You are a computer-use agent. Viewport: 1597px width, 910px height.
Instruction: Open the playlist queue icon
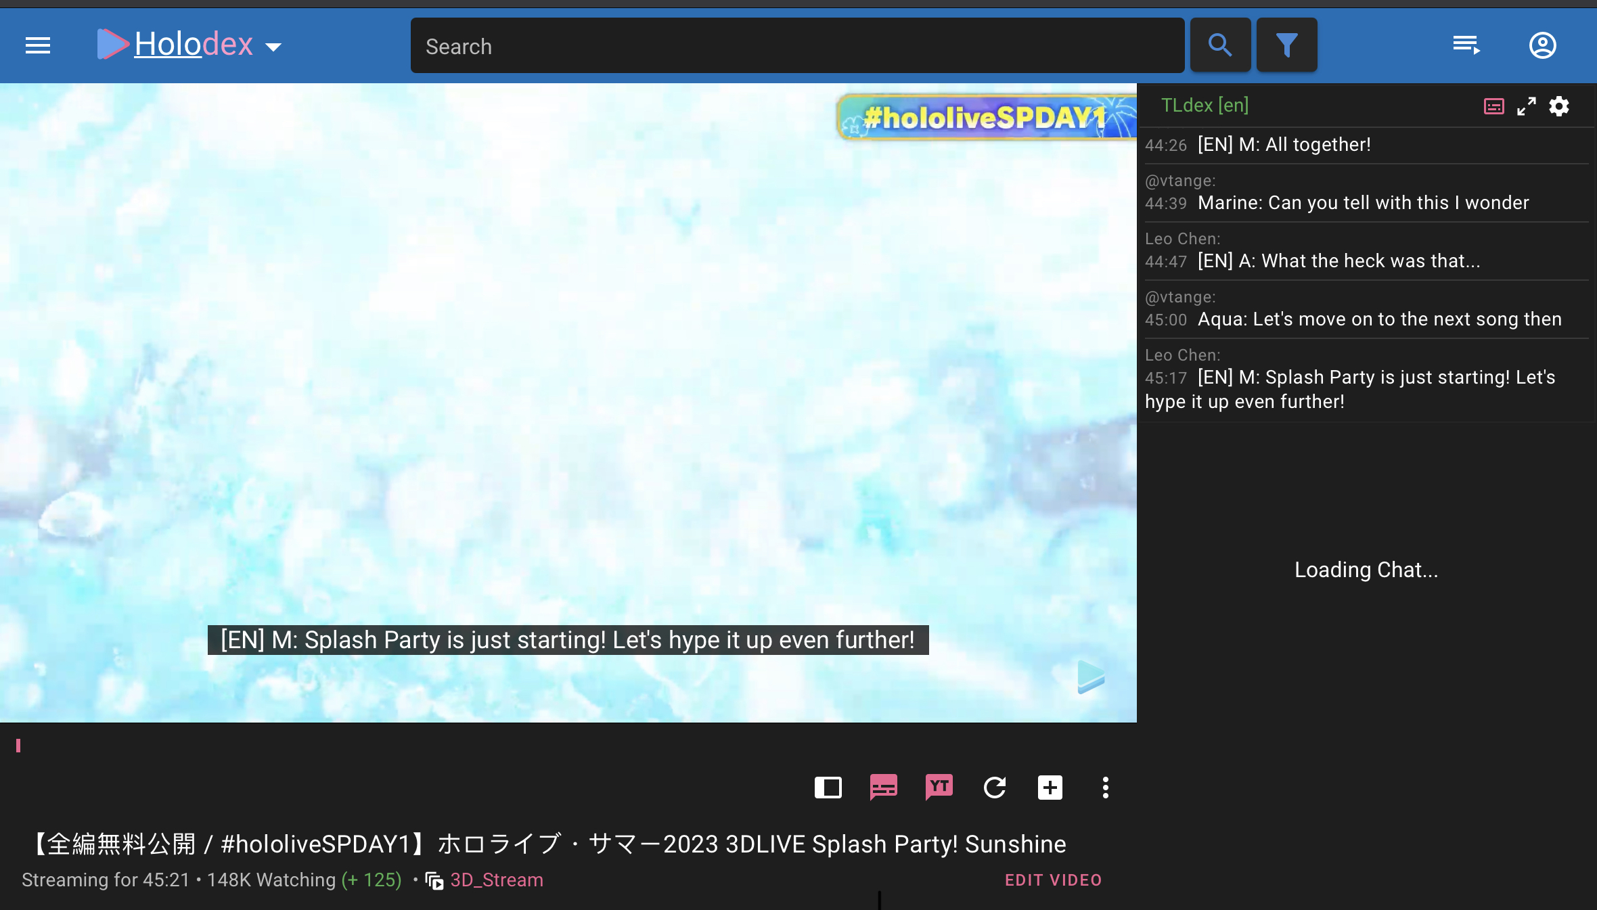tap(1466, 45)
